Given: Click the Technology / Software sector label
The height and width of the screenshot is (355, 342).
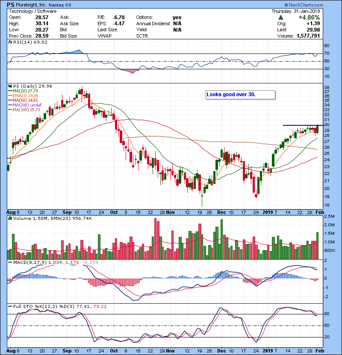Looking at the screenshot, I should coord(33,11).
